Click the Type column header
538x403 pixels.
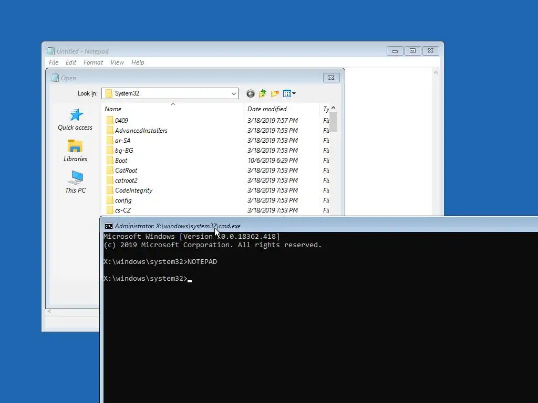tap(325, 109)
